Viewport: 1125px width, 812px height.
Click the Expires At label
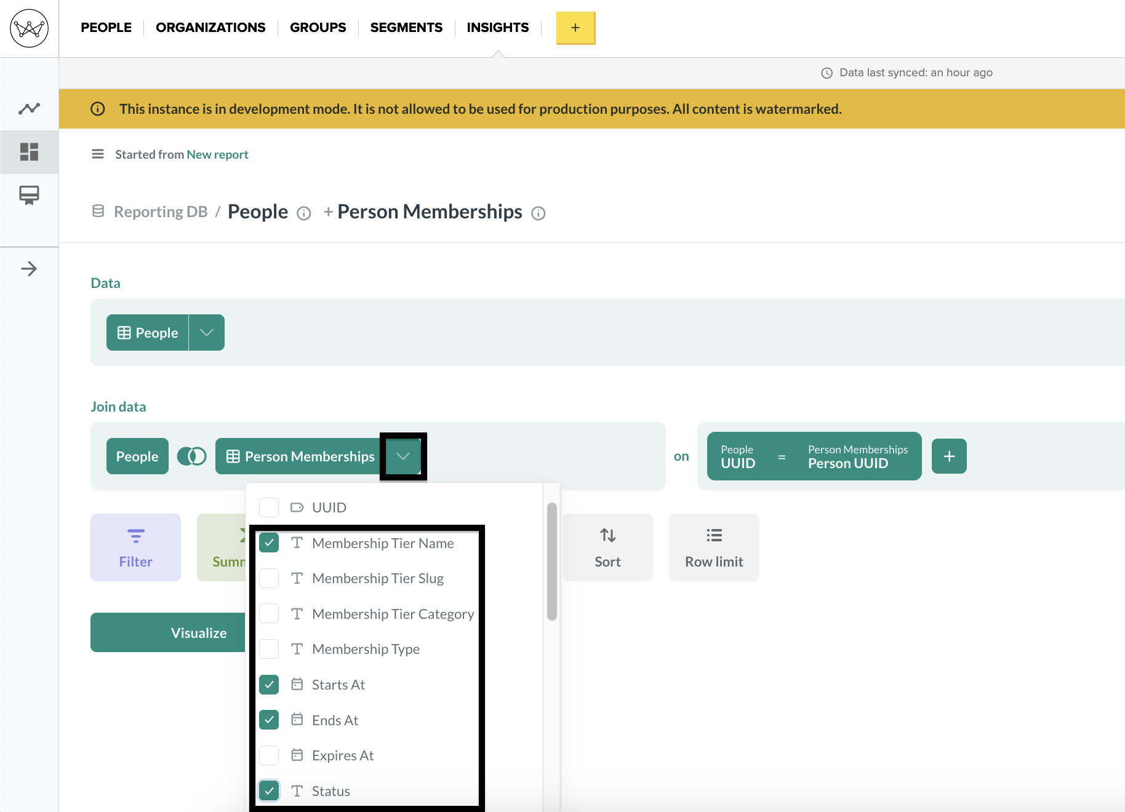(x=343, y=755)
